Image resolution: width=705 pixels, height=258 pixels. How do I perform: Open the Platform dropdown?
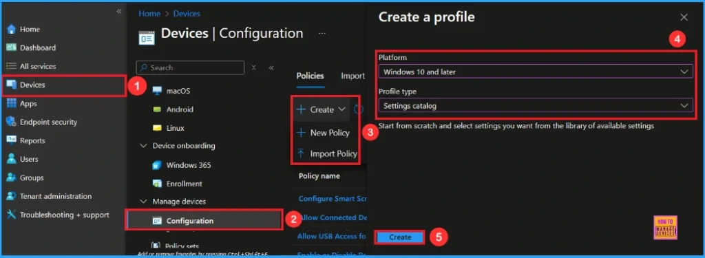point(535,72)
